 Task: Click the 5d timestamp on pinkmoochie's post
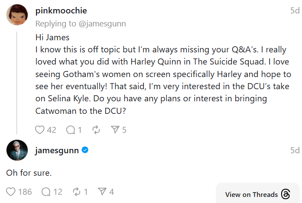point(295,10)
